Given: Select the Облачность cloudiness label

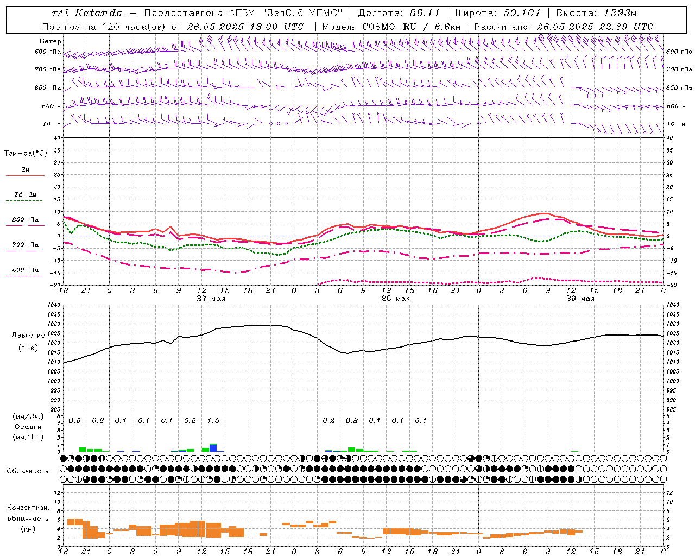Looking at the screenshot, I should tap(28, 471).
